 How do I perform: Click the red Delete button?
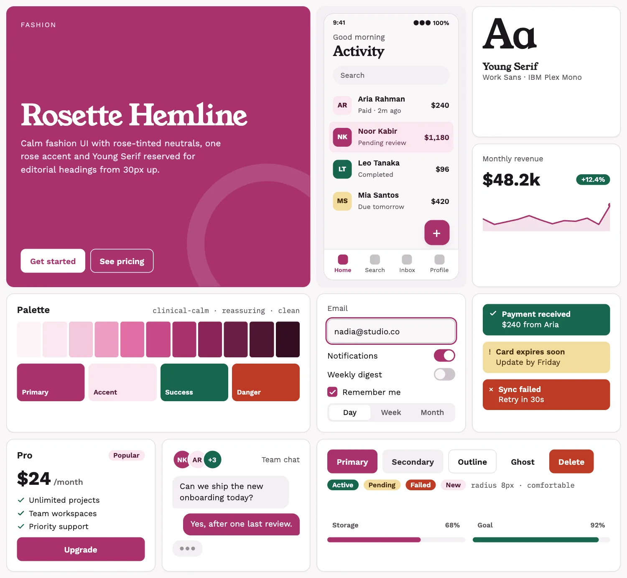[x=571, y=462]
